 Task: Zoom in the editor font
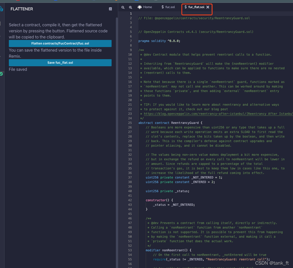(x=130, y=7)
